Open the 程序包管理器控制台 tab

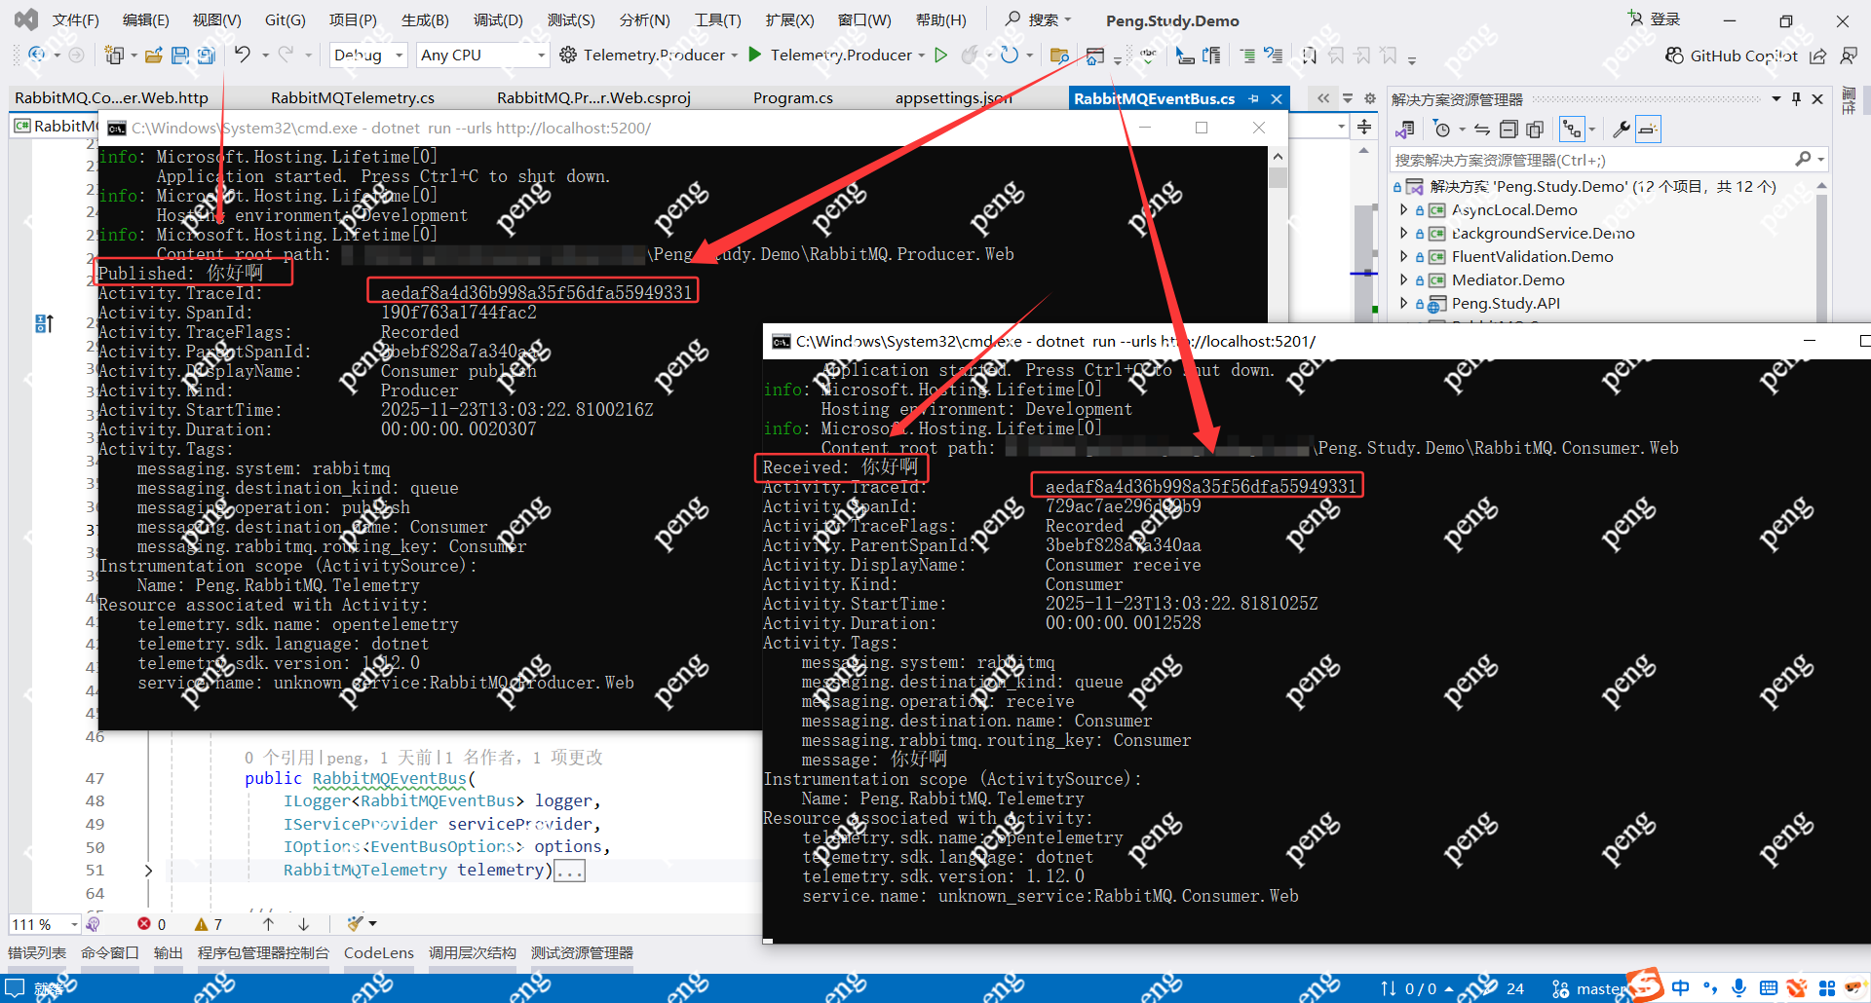263,952
